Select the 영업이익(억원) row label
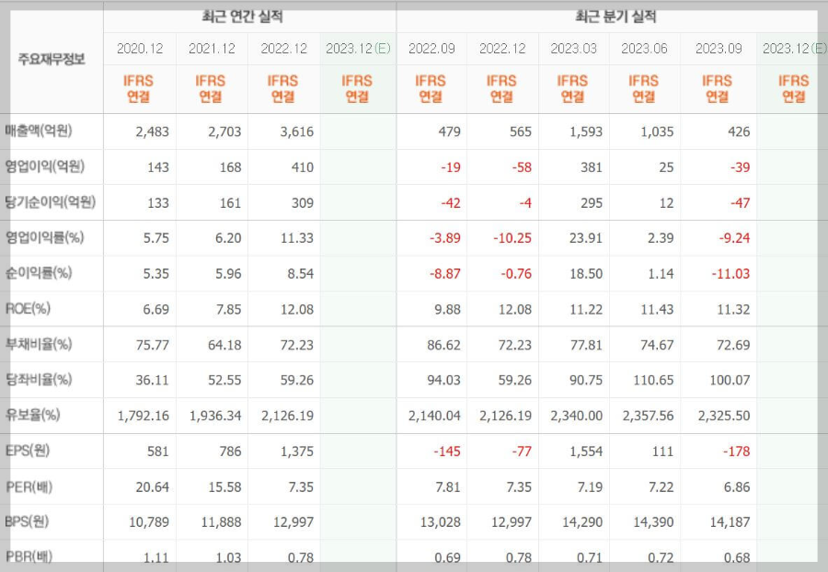Screen dimensions: 828x572 45,166
